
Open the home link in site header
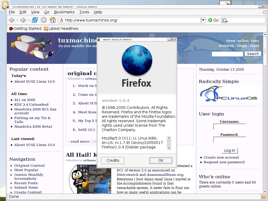[255, 41]
